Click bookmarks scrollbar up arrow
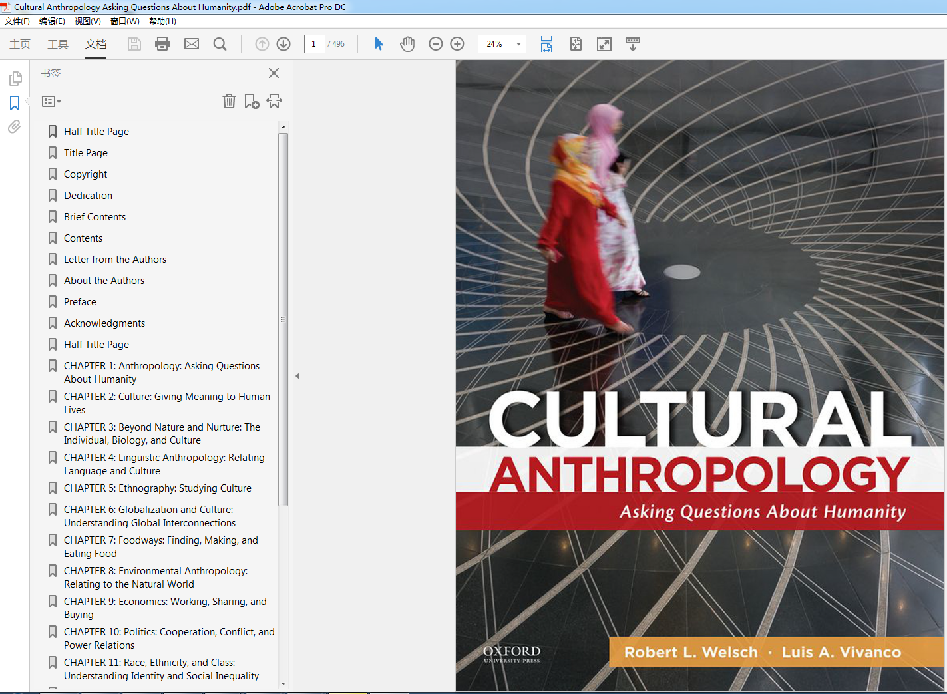Image resolution: width=947 pixels, height=694 pixels. (x=284, y=126)
